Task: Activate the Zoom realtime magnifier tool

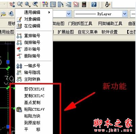Action: click(x=20, y=4)
